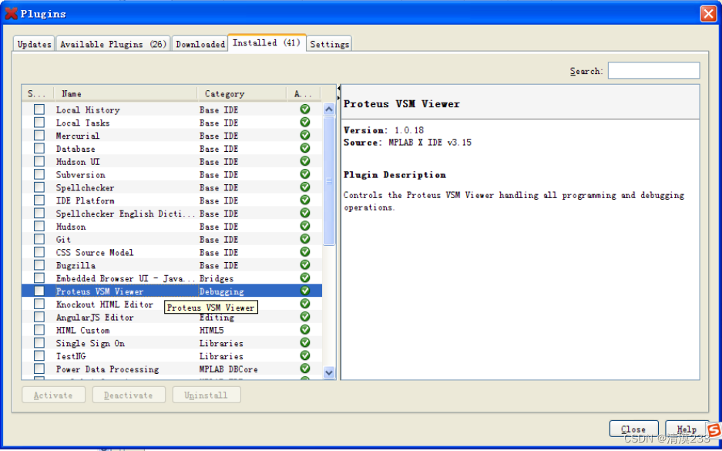Click active status icon for CSS Source Model
Viewport: 722px width, 451px height.
(305, 252)
